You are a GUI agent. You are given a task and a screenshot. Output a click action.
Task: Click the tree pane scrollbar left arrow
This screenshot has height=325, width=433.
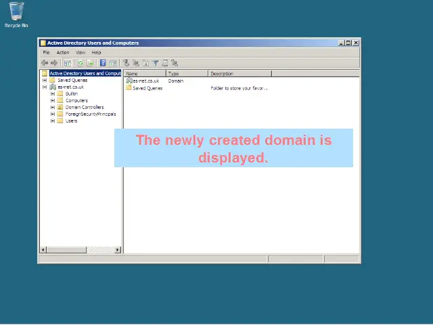click(43, 250)
